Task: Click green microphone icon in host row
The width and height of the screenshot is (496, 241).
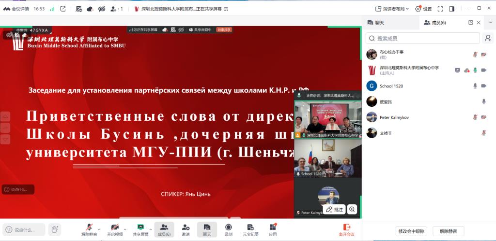Action: (x=475, y=70)
